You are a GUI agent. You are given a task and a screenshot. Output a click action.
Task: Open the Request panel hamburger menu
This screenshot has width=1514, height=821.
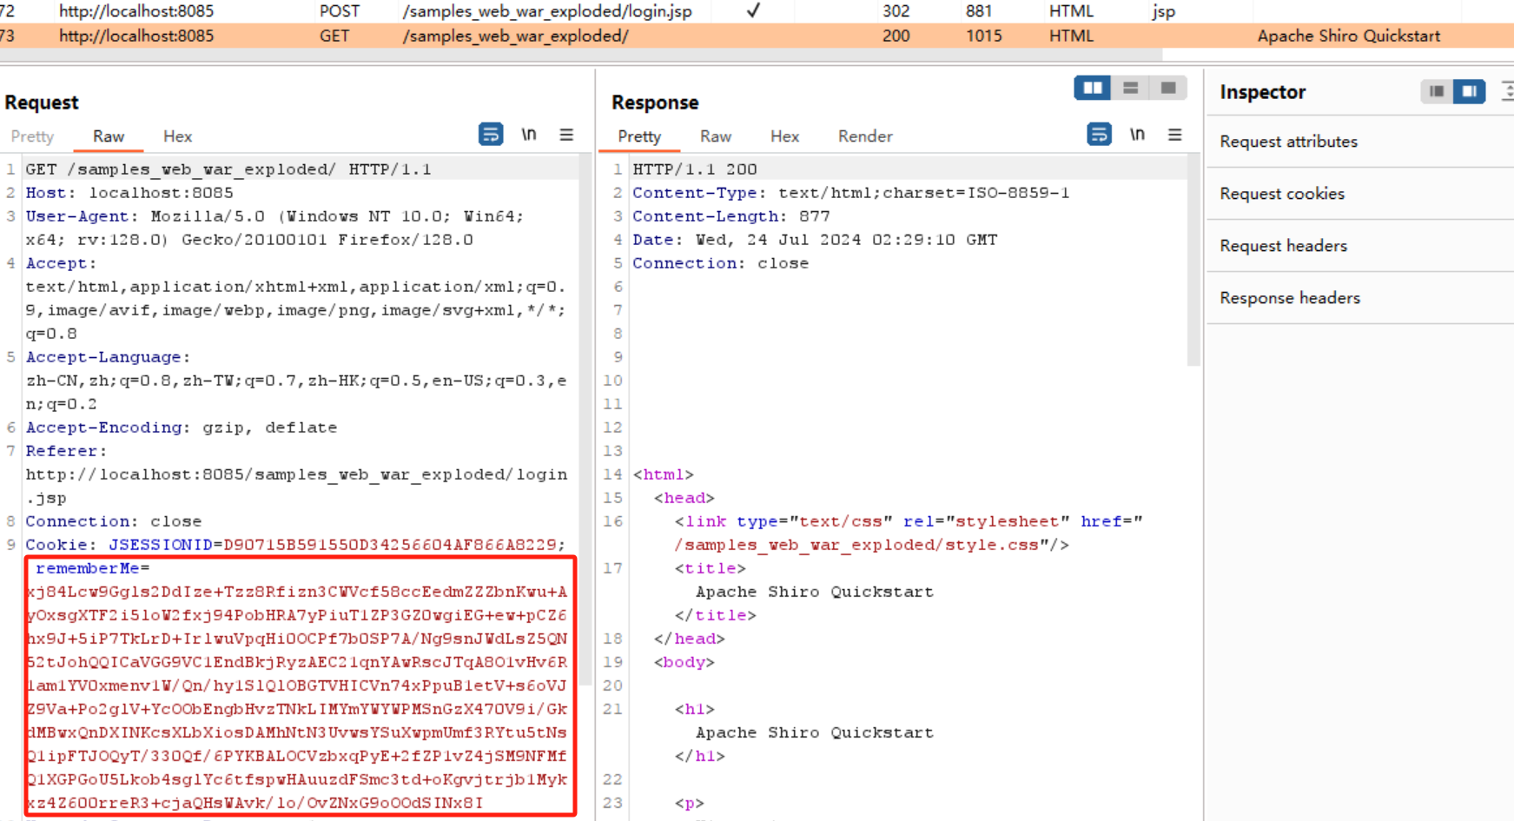pos(566,135)
